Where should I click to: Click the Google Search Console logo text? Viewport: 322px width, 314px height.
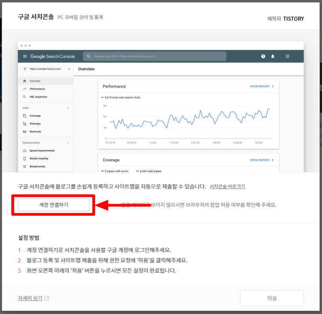52,56
